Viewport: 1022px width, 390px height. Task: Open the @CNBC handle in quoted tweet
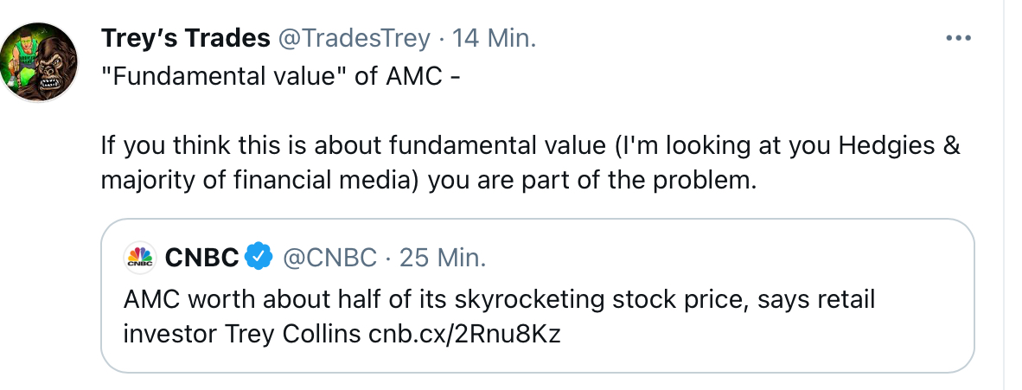329,257
